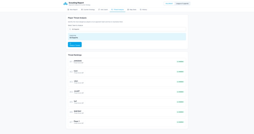Click medium badge on BABYBAY row
Image resolution: width=254 pixels, height=134 pixels.
pyautogui.click(x=180, y=112)
